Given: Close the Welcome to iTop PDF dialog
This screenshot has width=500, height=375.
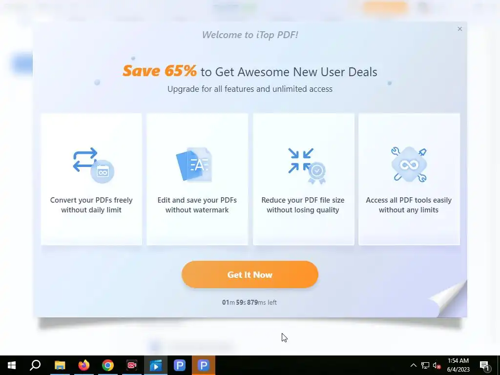Looking at the screenshot, I should click(x=459, y=29).
